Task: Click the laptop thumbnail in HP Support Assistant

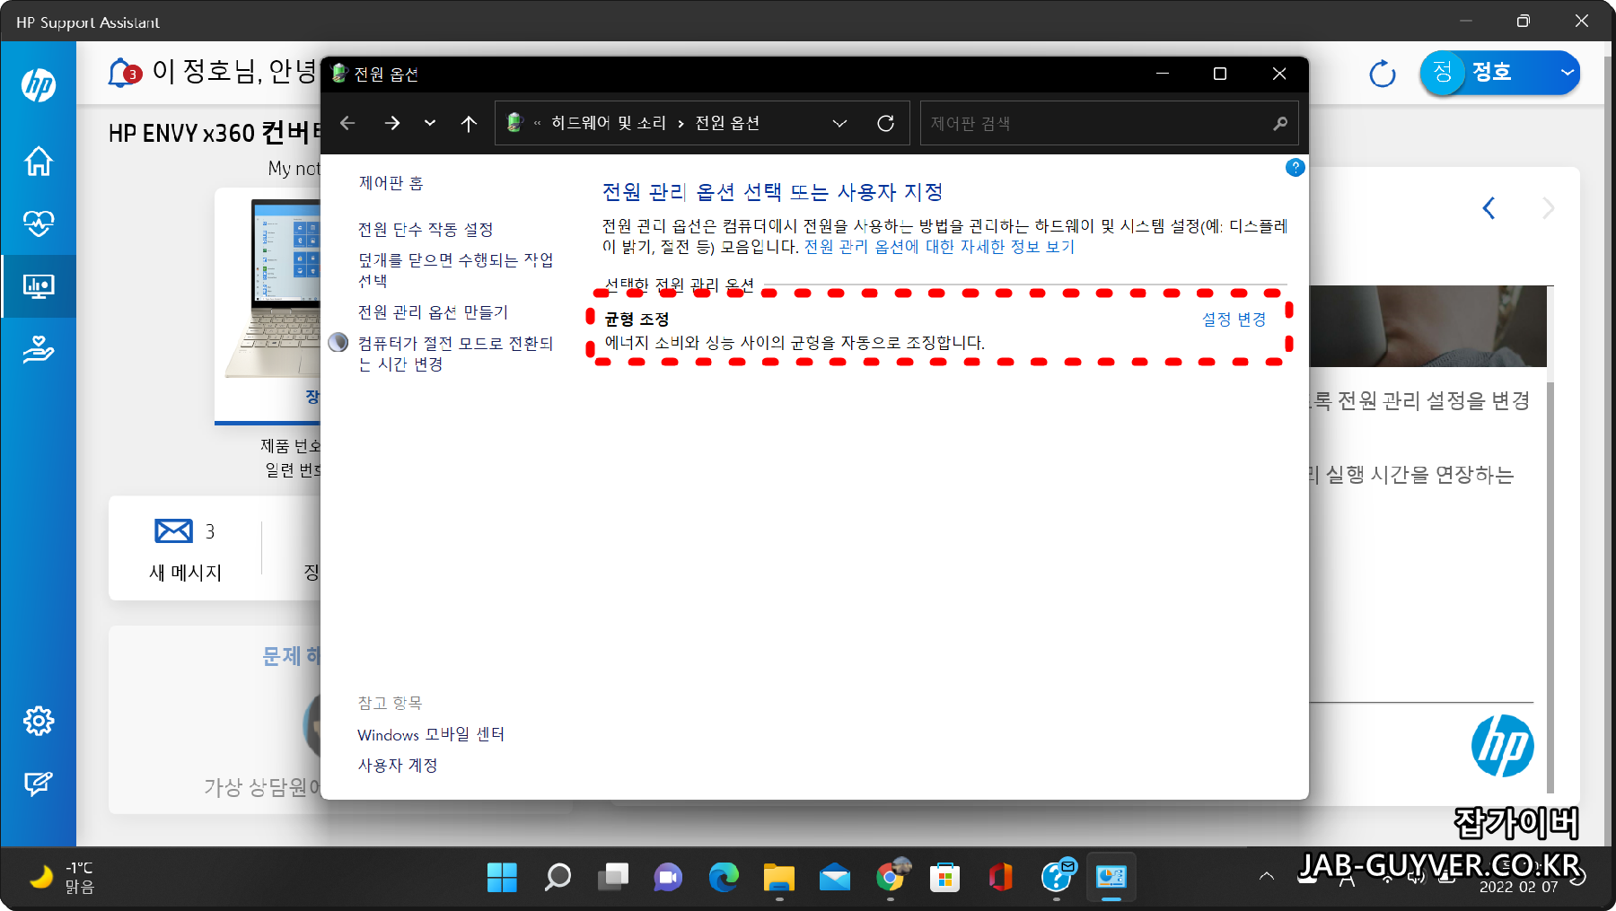Action: point(272,287)
